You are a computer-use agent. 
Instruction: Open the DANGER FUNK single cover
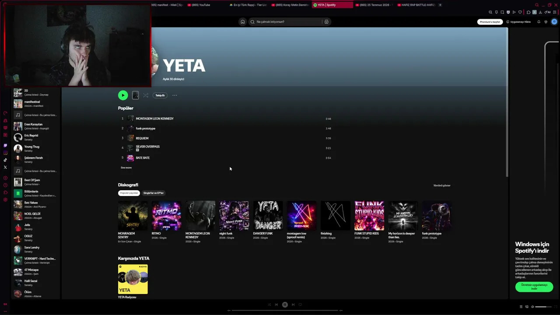[268, 216]
